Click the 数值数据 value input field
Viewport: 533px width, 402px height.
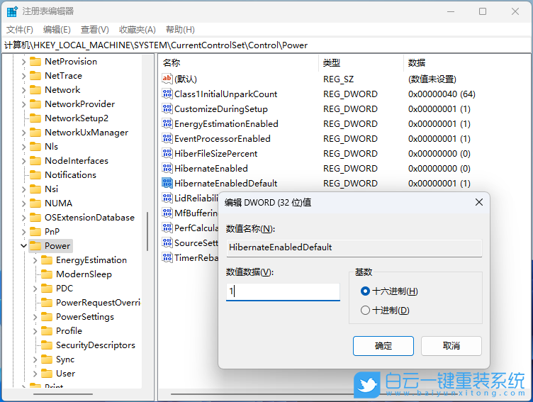[283, 291]
